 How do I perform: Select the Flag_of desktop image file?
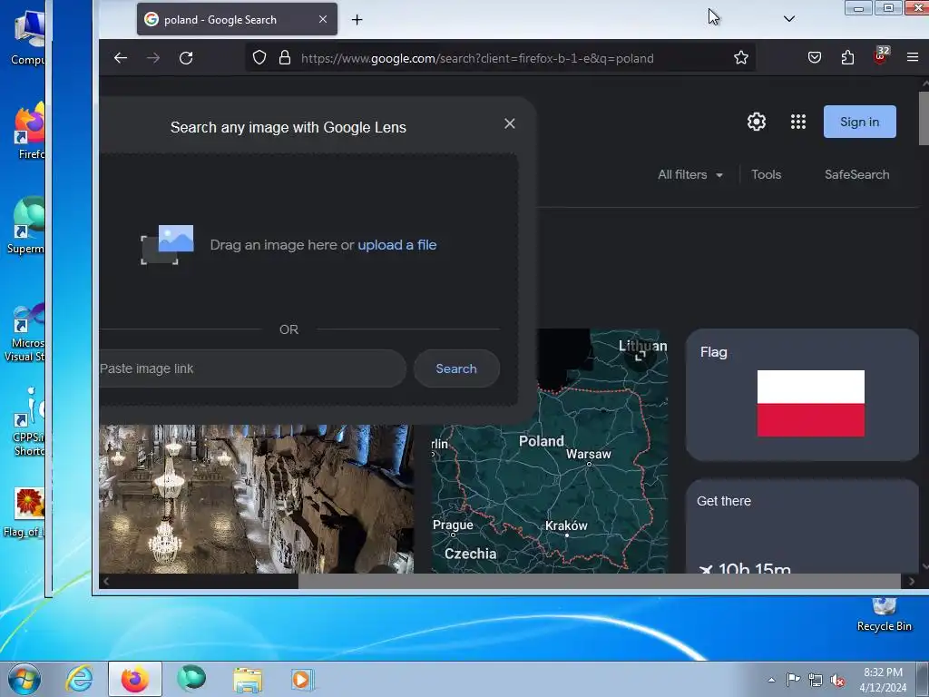coord(24,514)
